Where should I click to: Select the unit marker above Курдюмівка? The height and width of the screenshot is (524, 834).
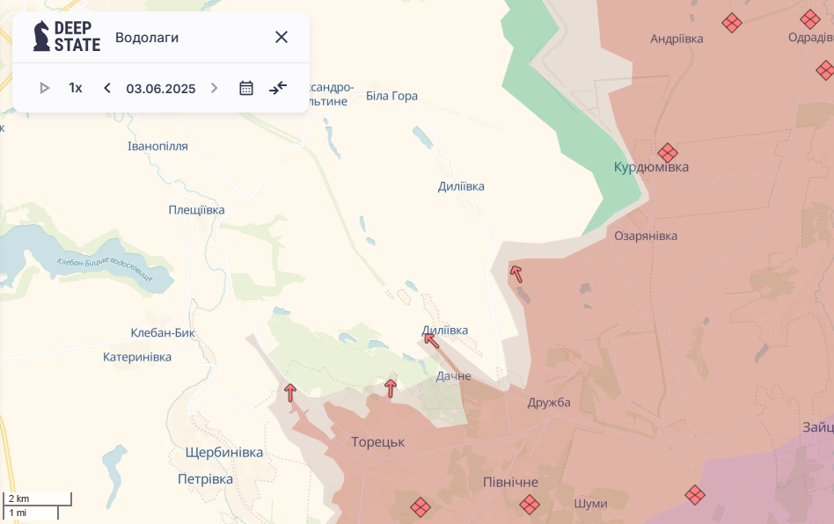pos(668,153)
